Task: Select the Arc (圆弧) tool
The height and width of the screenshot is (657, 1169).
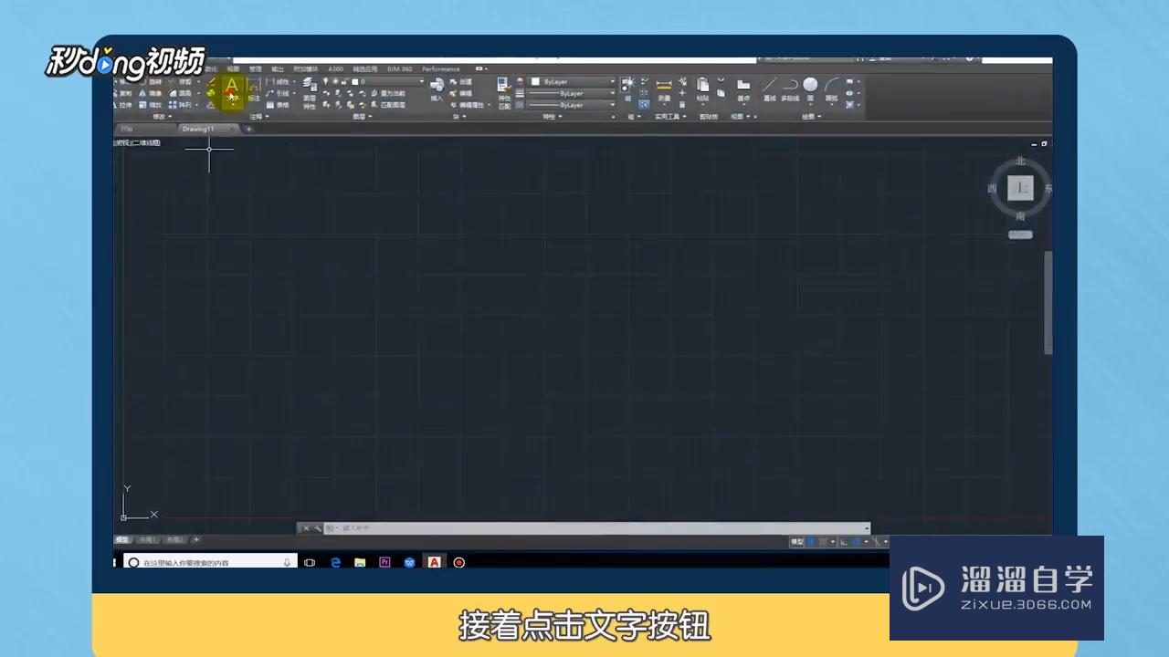Action: coord(831,89)
